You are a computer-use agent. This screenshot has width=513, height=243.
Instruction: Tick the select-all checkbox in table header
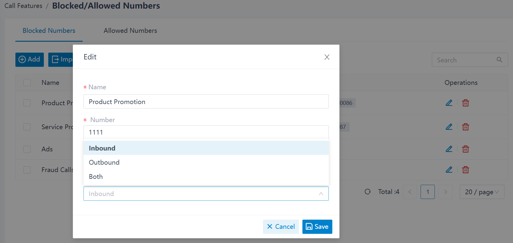pyautogui.click(x=27, y=82)
